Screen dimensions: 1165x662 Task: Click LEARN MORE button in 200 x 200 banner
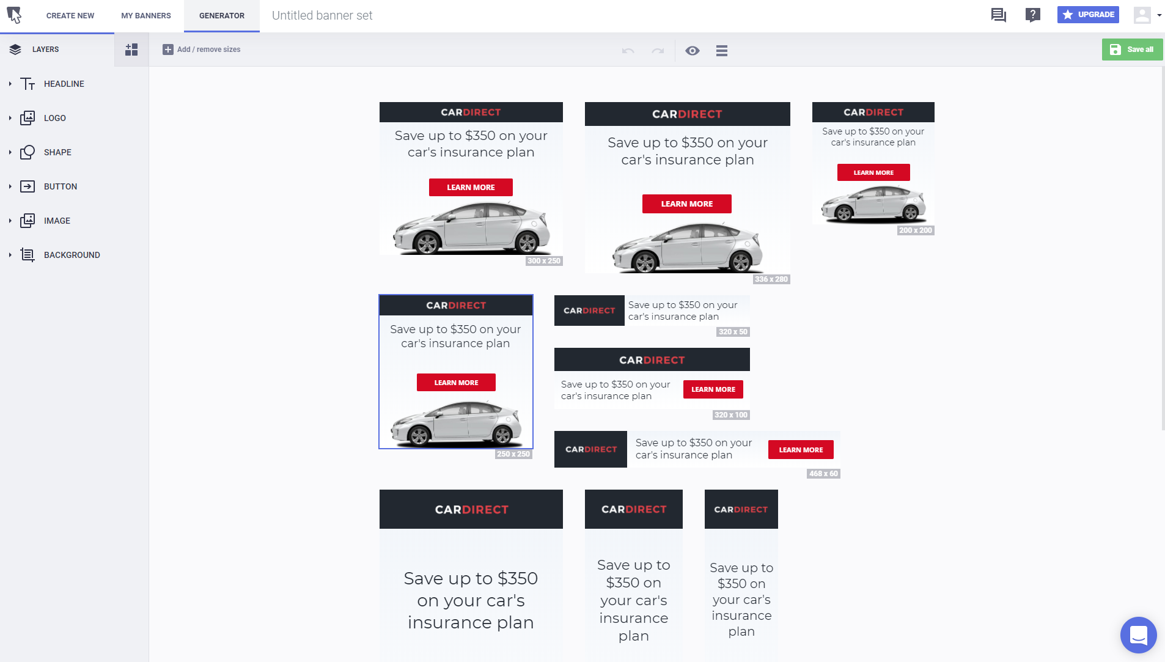coord(873,172)
